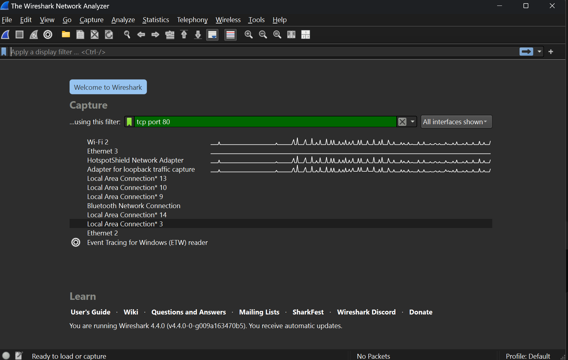
Task: Open capture filter bookmarks (green icon)
Action: click(129, 122)
